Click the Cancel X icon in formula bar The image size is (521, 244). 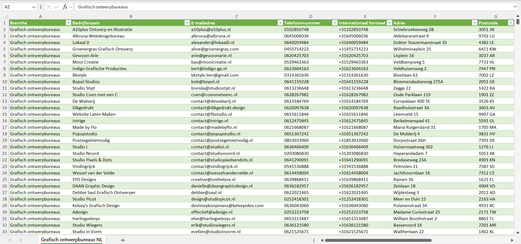click(49, 7)
